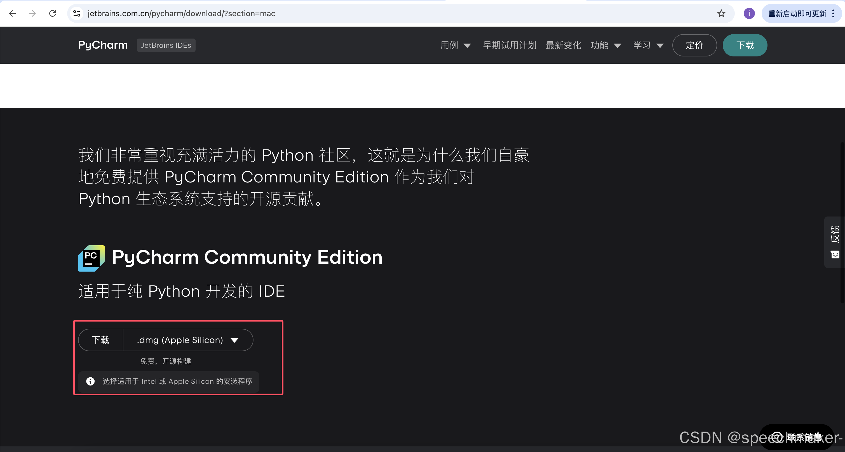Open site information icon in address bar
This screenshot has width=845, height=452.
77,13
